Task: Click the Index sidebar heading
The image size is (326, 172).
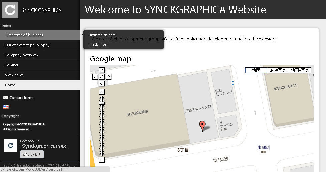Action: 6,26
